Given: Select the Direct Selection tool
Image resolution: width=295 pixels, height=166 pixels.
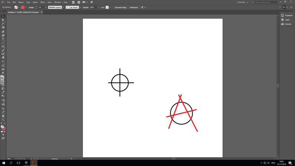Looking at the screenshot, I should pyautogui.click(x=3, y=20).
